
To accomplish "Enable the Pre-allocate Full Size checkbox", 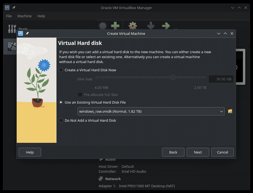I will click(80, 95).
